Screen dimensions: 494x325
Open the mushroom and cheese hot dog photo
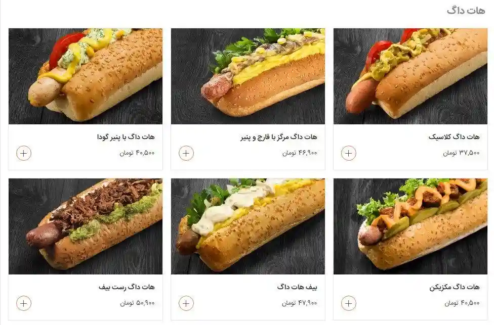(248, 76)
